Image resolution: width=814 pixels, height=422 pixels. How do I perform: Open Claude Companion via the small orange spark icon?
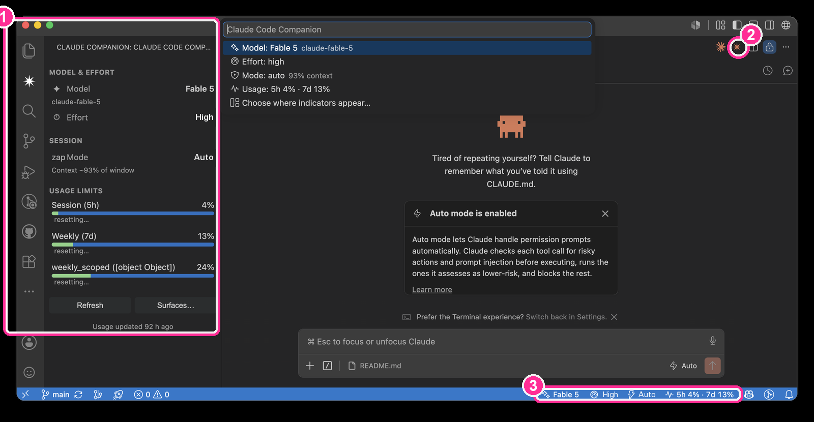pos(737,47)
